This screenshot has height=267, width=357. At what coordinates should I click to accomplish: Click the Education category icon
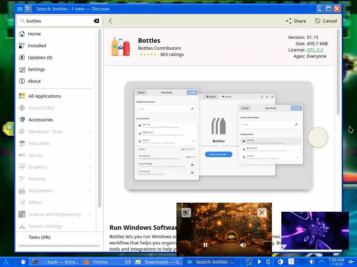[22, 143]
